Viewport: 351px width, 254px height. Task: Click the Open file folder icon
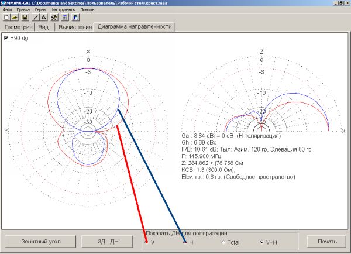click(x=15, y=18)
